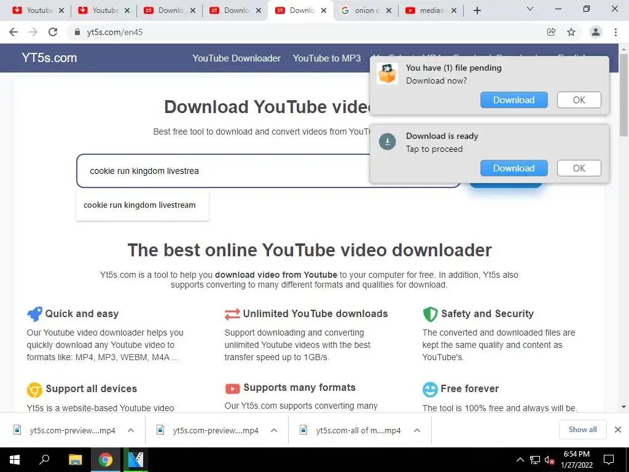Click the network tray icon

coord(535,460)
